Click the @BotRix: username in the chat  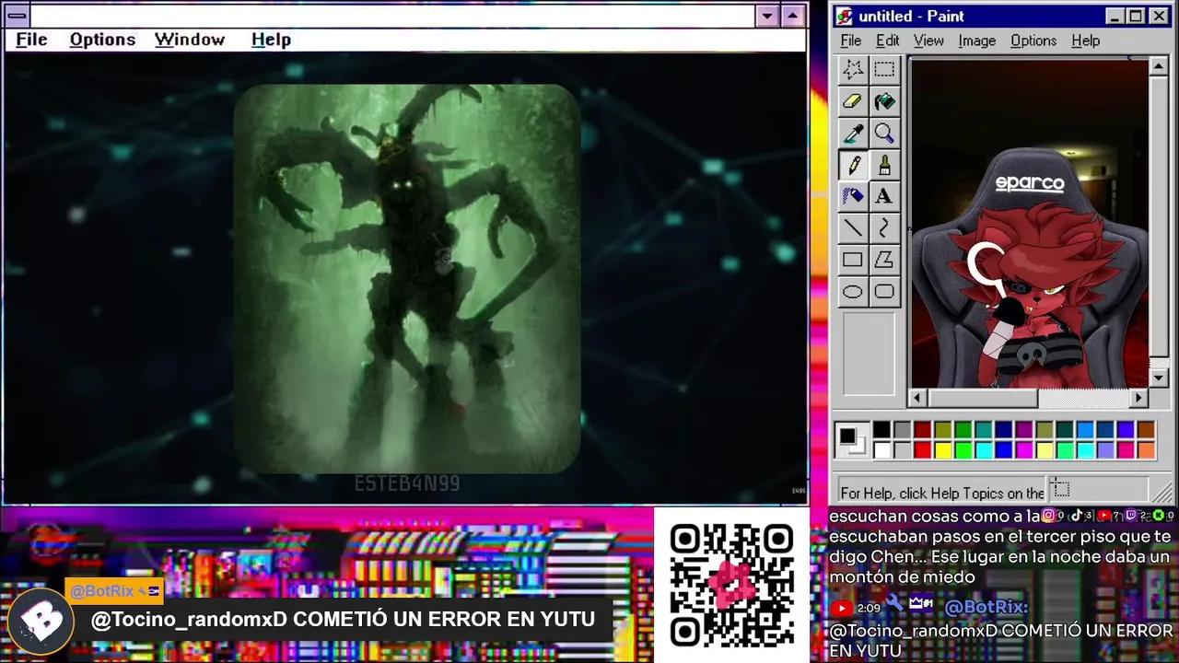(986, 607)
